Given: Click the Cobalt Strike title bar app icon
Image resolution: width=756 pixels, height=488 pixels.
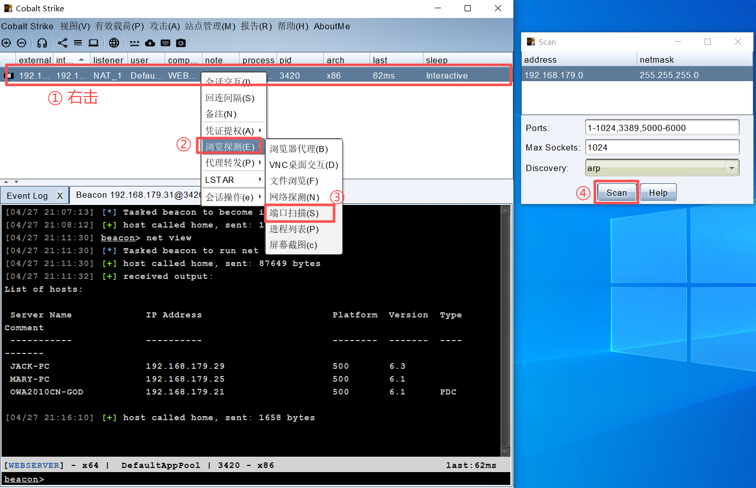Looking at the screenshot, I should [x=8, y=8].
